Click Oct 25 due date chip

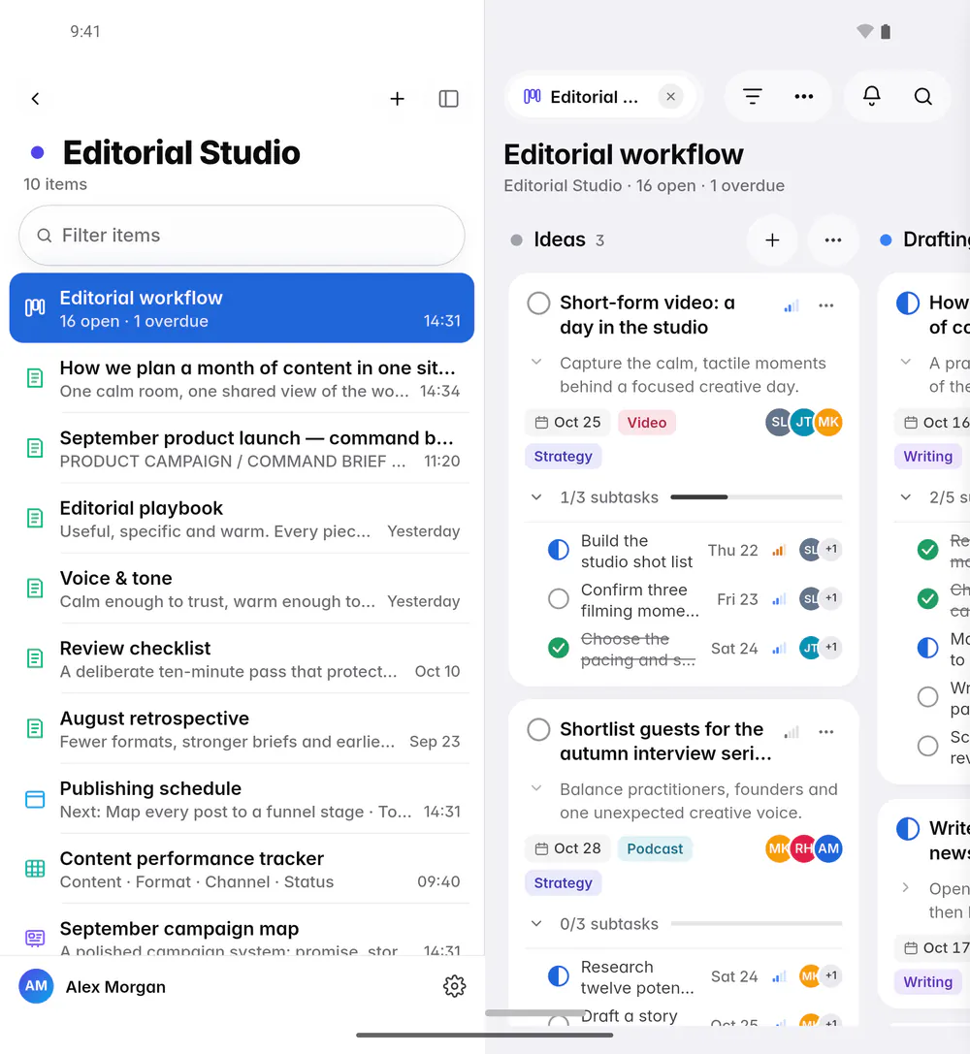point(567,422)
